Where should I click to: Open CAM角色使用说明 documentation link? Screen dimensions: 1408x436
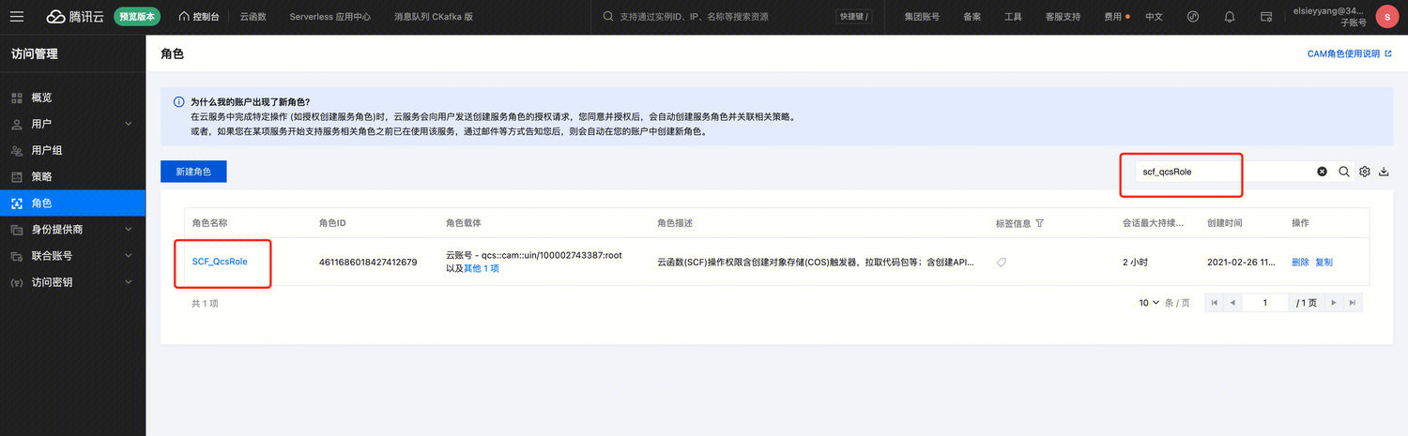(1349, 54)
